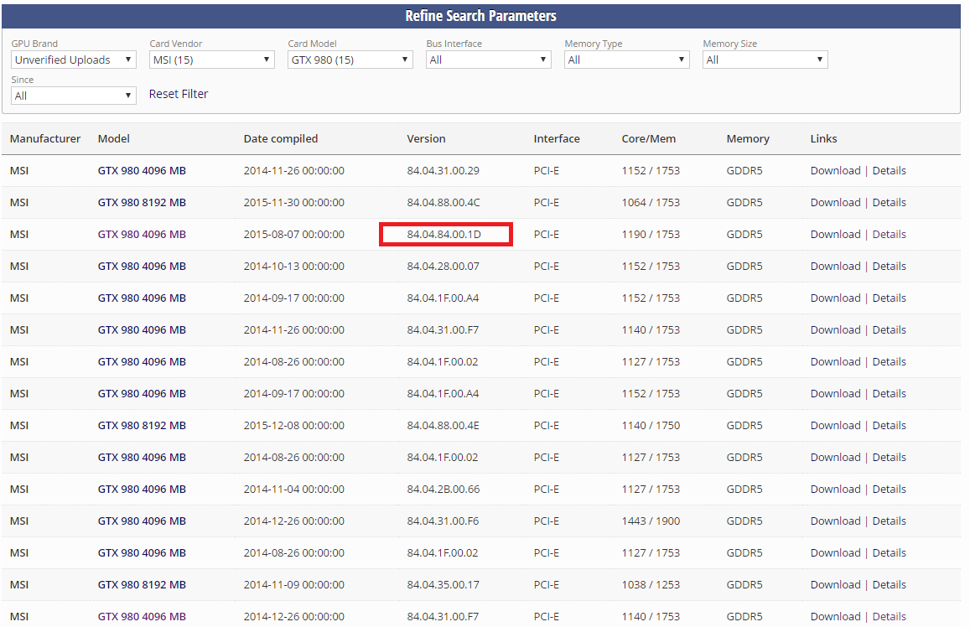Expand the Bus Interface dropdown
The image size is (970, 627).
489,60
